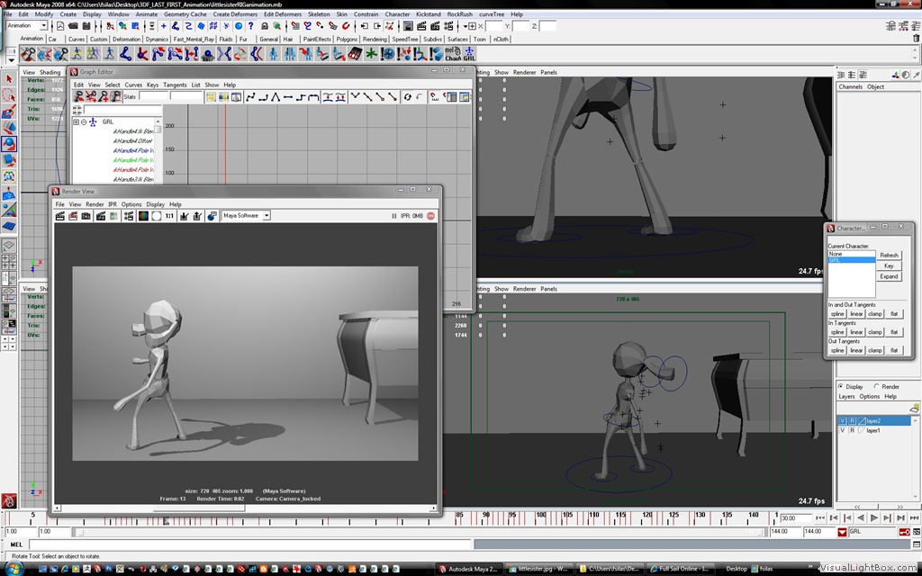Click flat under Out Tangents

[x=894, y=350]
